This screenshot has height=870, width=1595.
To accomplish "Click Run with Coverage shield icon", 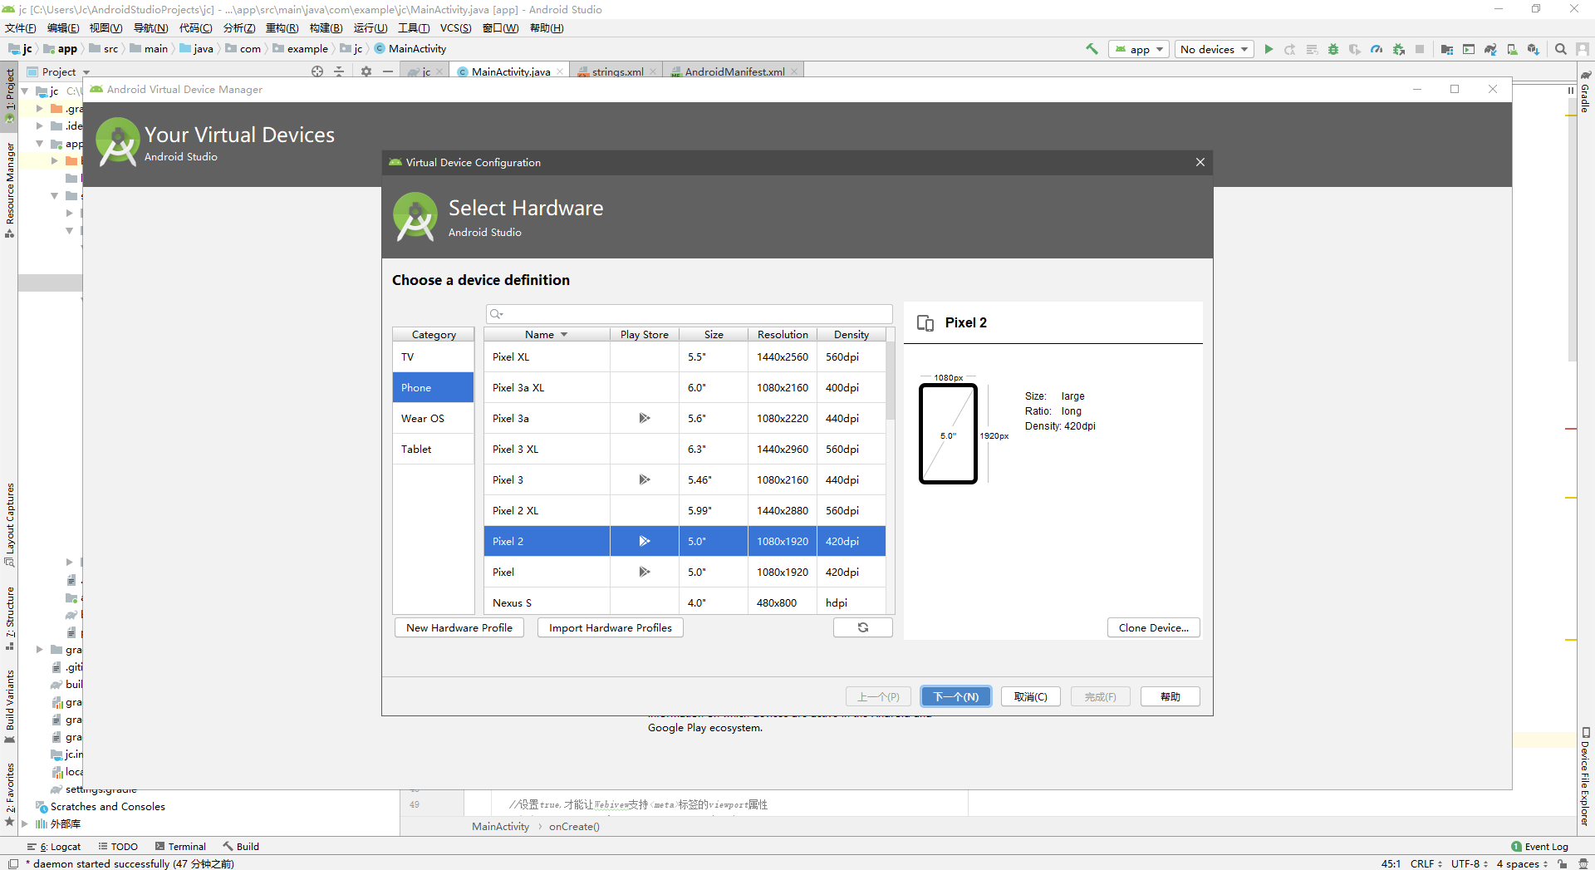I will point(1355,49).
